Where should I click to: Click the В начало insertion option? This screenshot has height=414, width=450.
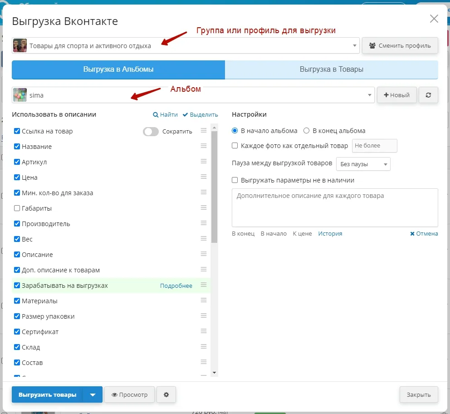pyautogui.click(x=274, y=233)
